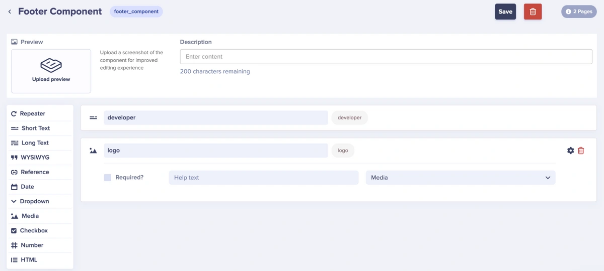
Task: Click into the Description input field
Action: 386,57
